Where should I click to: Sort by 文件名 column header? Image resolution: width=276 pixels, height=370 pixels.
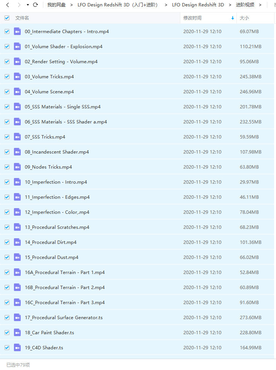[x=22, y=18]
